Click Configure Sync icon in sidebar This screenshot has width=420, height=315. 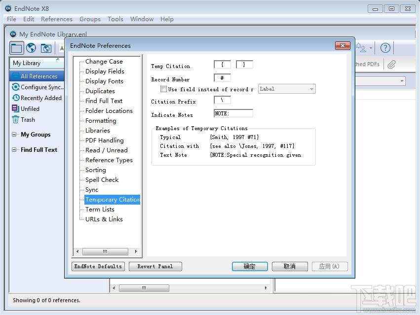15,87
